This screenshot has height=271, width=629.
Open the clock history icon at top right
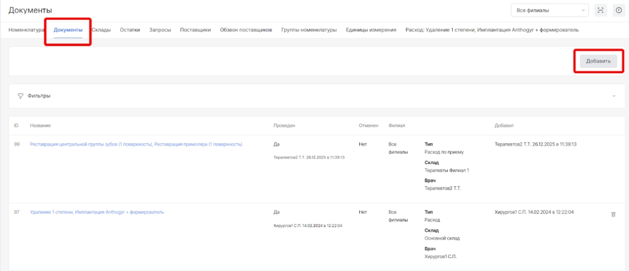point(618,10)
